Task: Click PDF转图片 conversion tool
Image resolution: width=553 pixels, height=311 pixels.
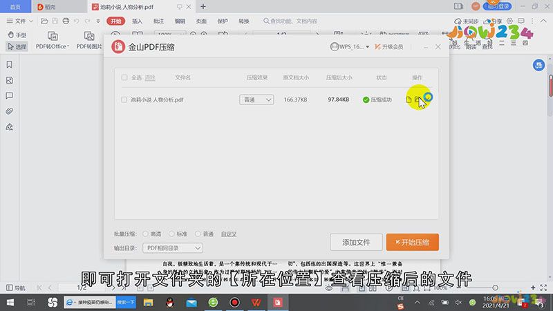Action: click(x=89, y=41)
